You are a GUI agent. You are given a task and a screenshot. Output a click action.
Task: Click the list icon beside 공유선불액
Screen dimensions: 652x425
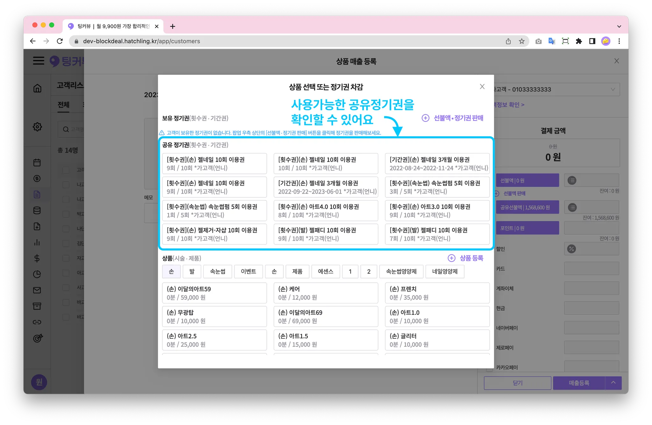tap(572, 208)
